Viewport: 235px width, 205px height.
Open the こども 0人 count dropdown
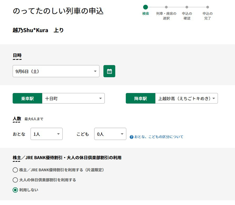tap(110, 134)
